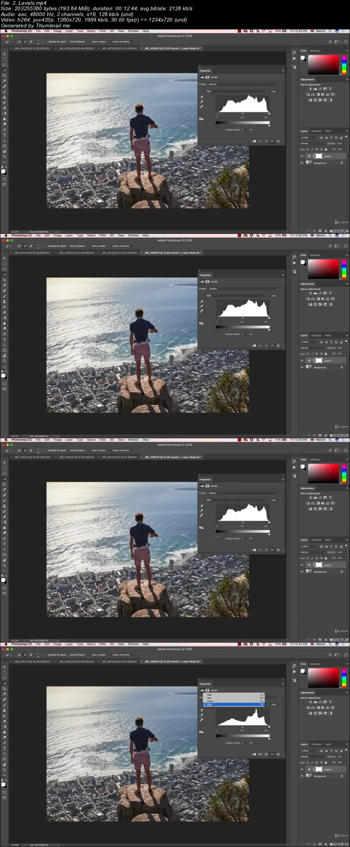Open the Opacity dropdown in the 07:38 frame Layers

tap(346, 552)
